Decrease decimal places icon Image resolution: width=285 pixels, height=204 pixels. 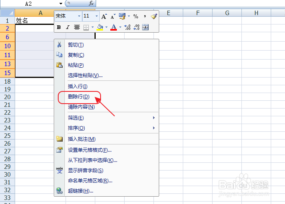[136, 27]
